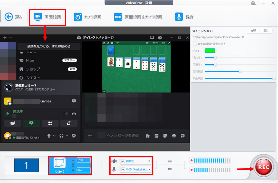The height and width of the screenshot is (183, 278).
Task: Mute the Discord microphone
Action: (x=49, y=136)
